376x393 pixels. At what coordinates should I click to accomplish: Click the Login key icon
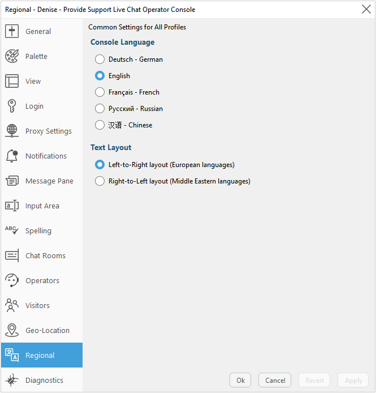point(12,106)
